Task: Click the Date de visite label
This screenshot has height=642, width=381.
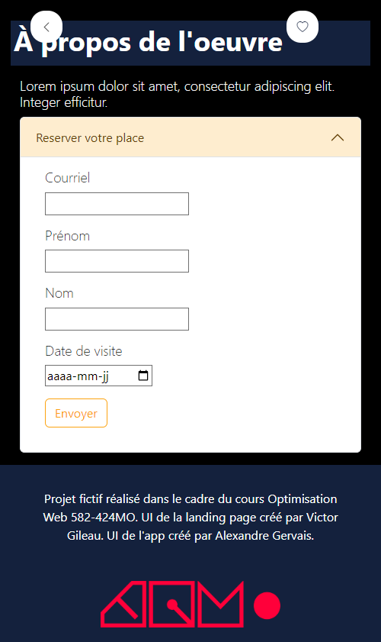Action: point(83,351)
